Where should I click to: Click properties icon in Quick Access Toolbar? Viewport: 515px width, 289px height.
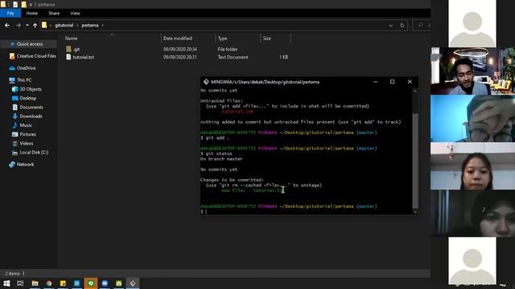[x=15, y=5]
